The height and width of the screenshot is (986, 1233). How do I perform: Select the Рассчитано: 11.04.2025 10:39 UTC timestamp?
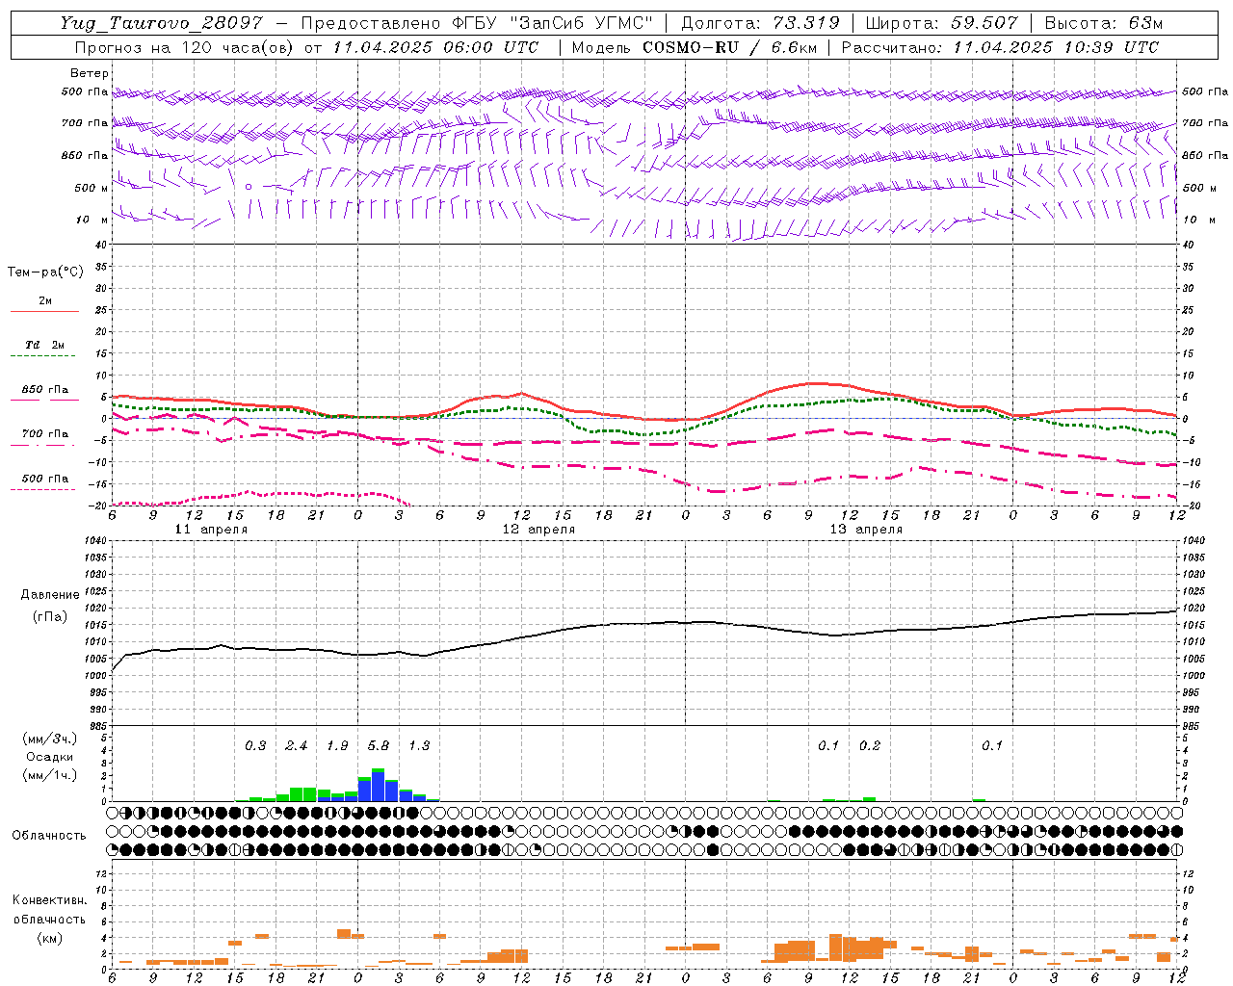pyautogui.click(x=1000, y=47)
